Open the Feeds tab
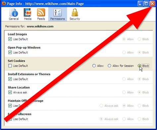The image size is (157, 130). [x=41, y=14]
